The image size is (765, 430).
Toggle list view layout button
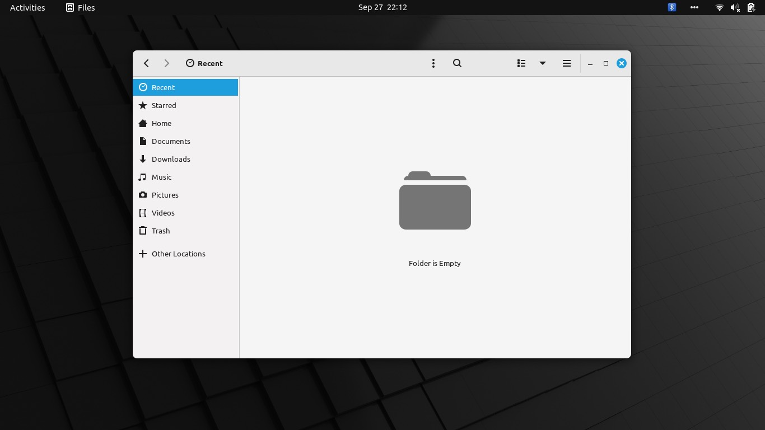(521, 63)
